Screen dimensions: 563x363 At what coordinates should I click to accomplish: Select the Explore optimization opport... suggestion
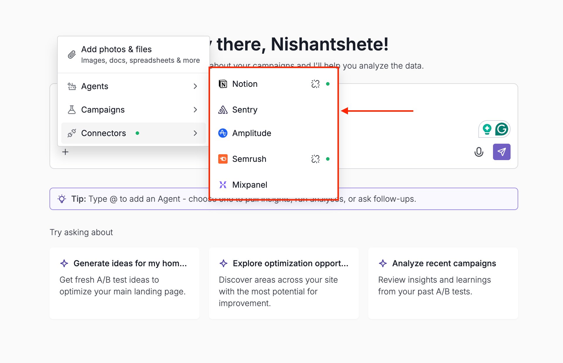click(x=284, y=283)
